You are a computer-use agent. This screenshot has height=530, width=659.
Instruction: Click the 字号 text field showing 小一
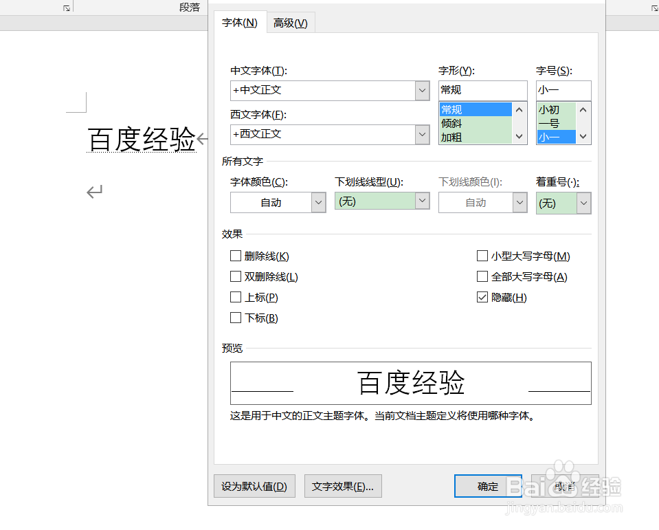(x=563, y=90)
